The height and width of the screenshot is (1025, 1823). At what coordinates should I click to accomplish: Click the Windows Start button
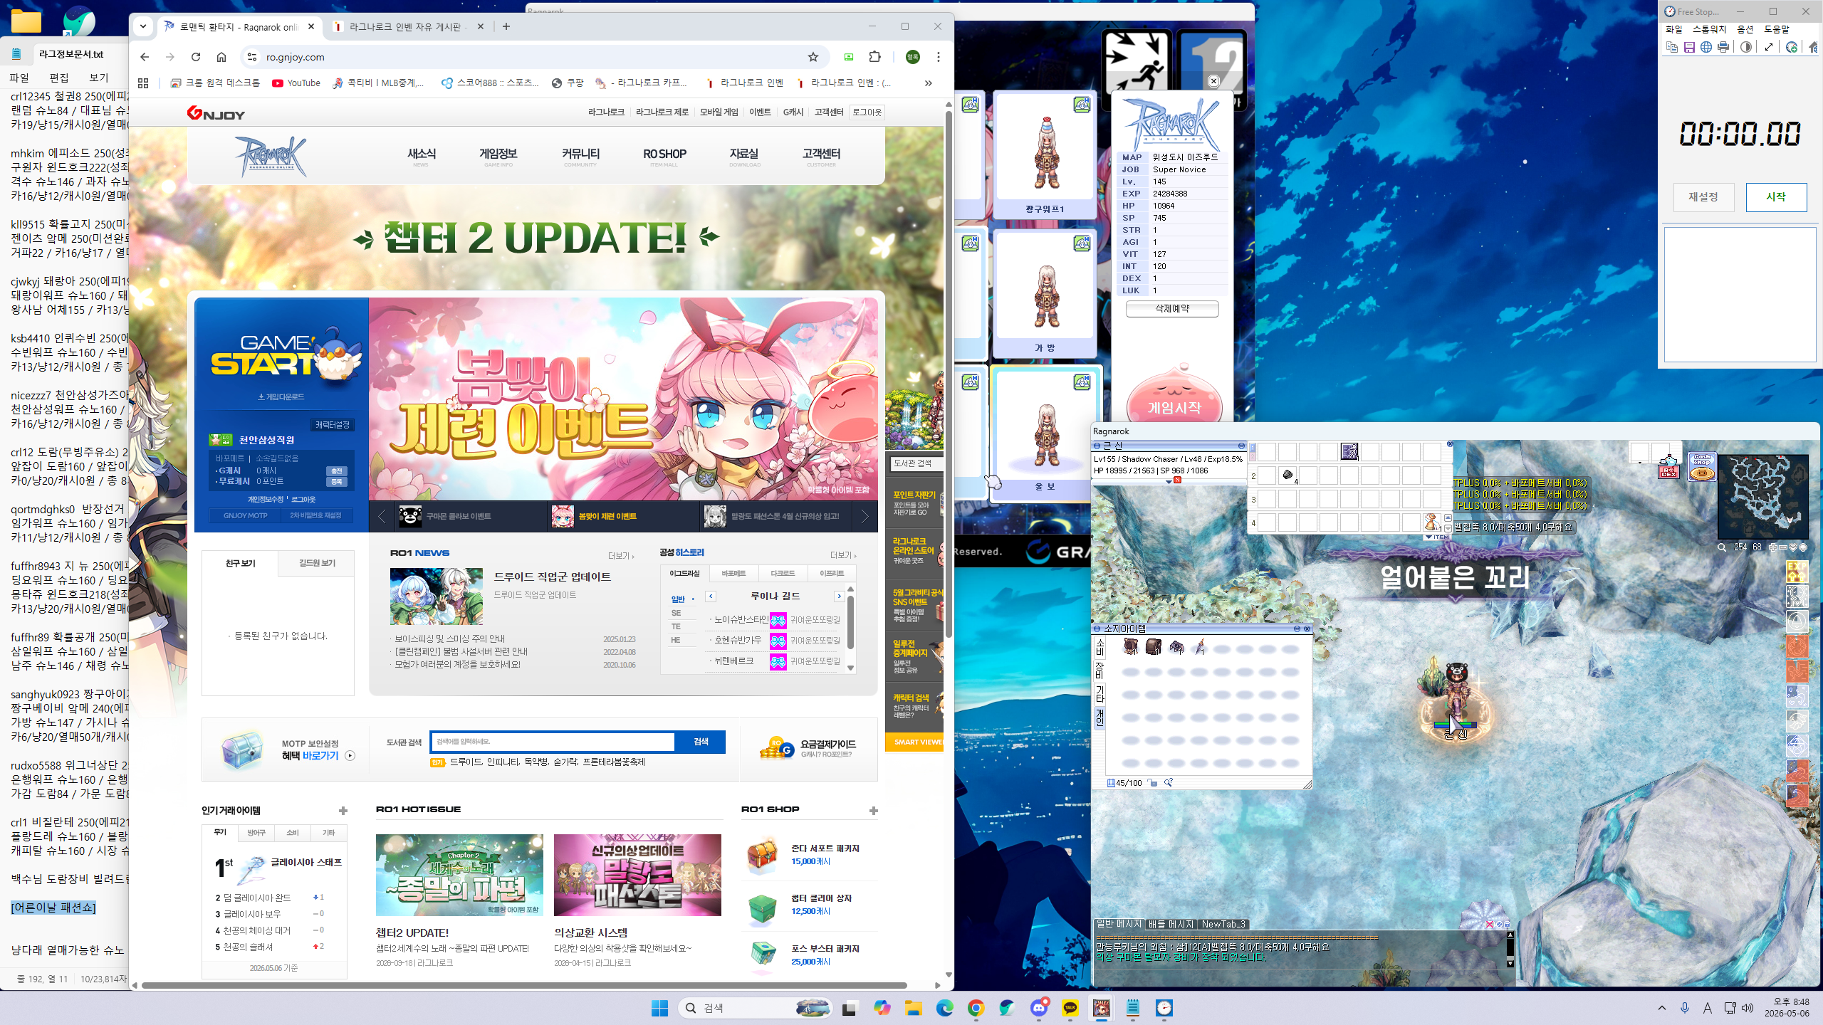point(660,1008)
